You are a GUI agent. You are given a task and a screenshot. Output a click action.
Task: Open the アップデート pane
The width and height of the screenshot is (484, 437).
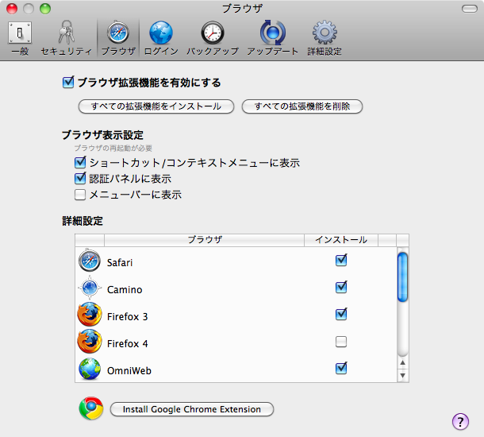[x=272, y=37]
